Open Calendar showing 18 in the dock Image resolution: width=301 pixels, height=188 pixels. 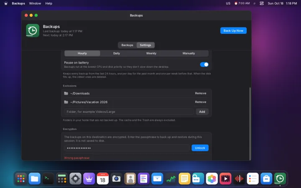103,179
